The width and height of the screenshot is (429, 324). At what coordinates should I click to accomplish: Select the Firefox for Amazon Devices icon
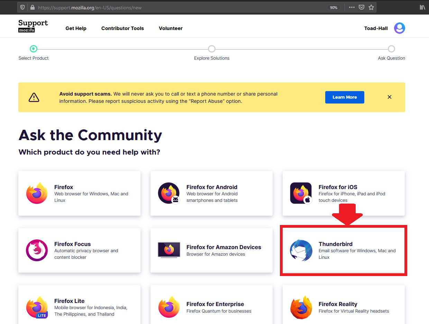pos(169,250)
